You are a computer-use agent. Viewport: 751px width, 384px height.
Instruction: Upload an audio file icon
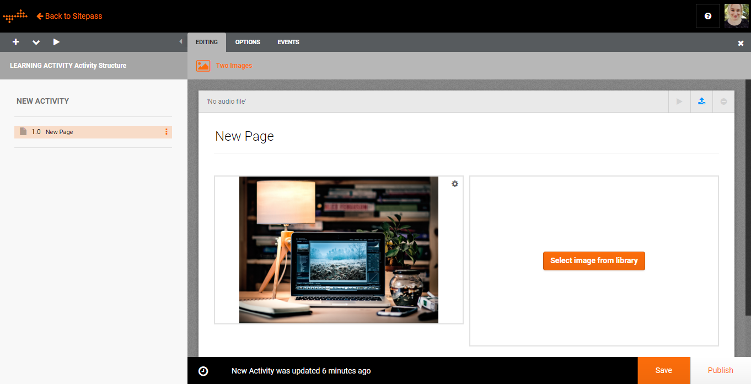[x=701, y=102]
